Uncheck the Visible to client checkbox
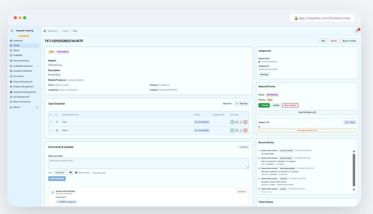The width and height of the screenshot is (373, 214). pos(76,173)
